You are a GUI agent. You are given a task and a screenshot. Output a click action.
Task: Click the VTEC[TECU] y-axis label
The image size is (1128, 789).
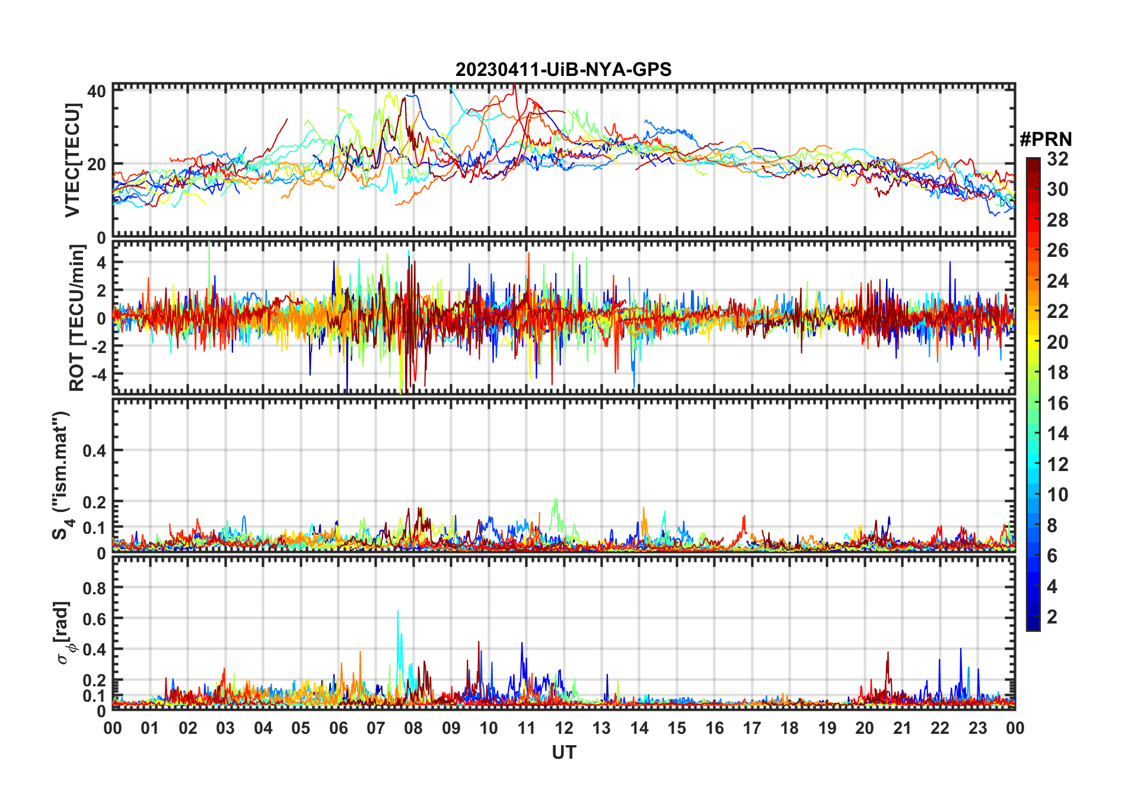click(x=72, y=160)
